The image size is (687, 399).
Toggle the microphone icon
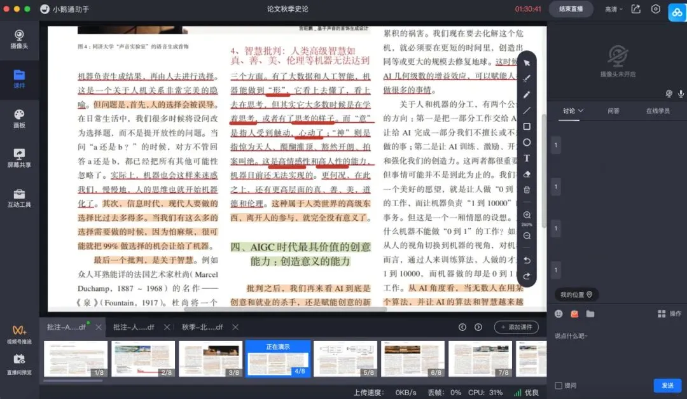681,94
